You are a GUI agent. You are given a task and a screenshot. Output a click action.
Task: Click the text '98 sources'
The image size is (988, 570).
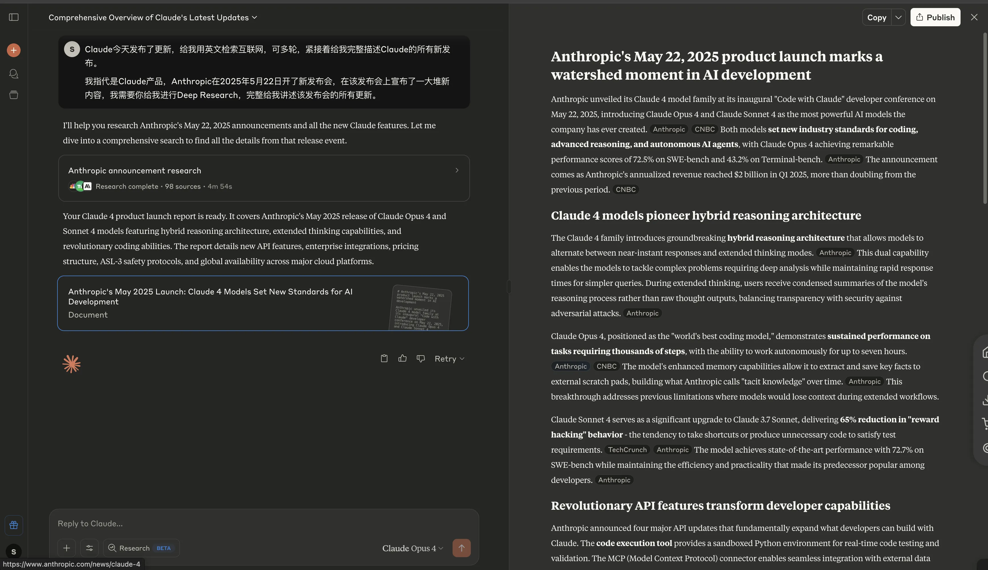coord(183,186)
